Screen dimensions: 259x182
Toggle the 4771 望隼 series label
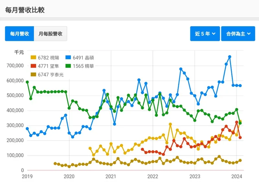(49, 66)
